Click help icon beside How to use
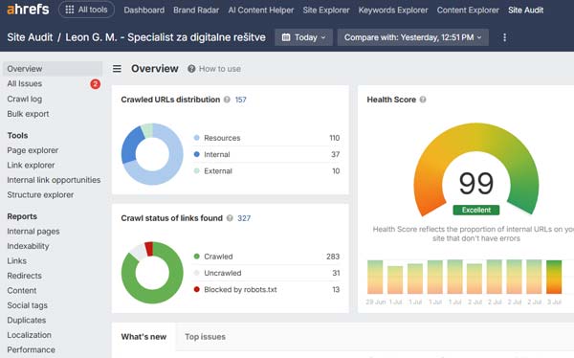The image size is (574, 358). tap(191, 69)
